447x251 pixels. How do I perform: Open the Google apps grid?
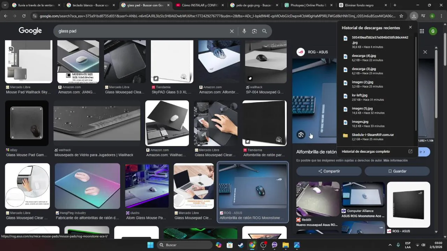click(422, 31)
